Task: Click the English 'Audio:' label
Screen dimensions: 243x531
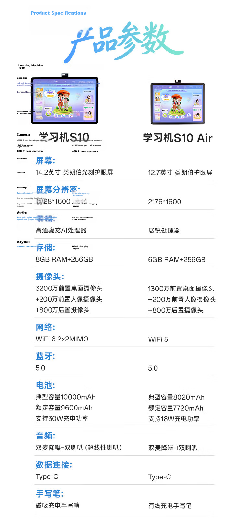Action: (x=22, y=213)
